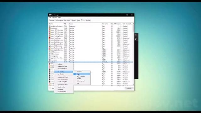Click the AdobeUpdateService process icon

[x=50, y=50]
